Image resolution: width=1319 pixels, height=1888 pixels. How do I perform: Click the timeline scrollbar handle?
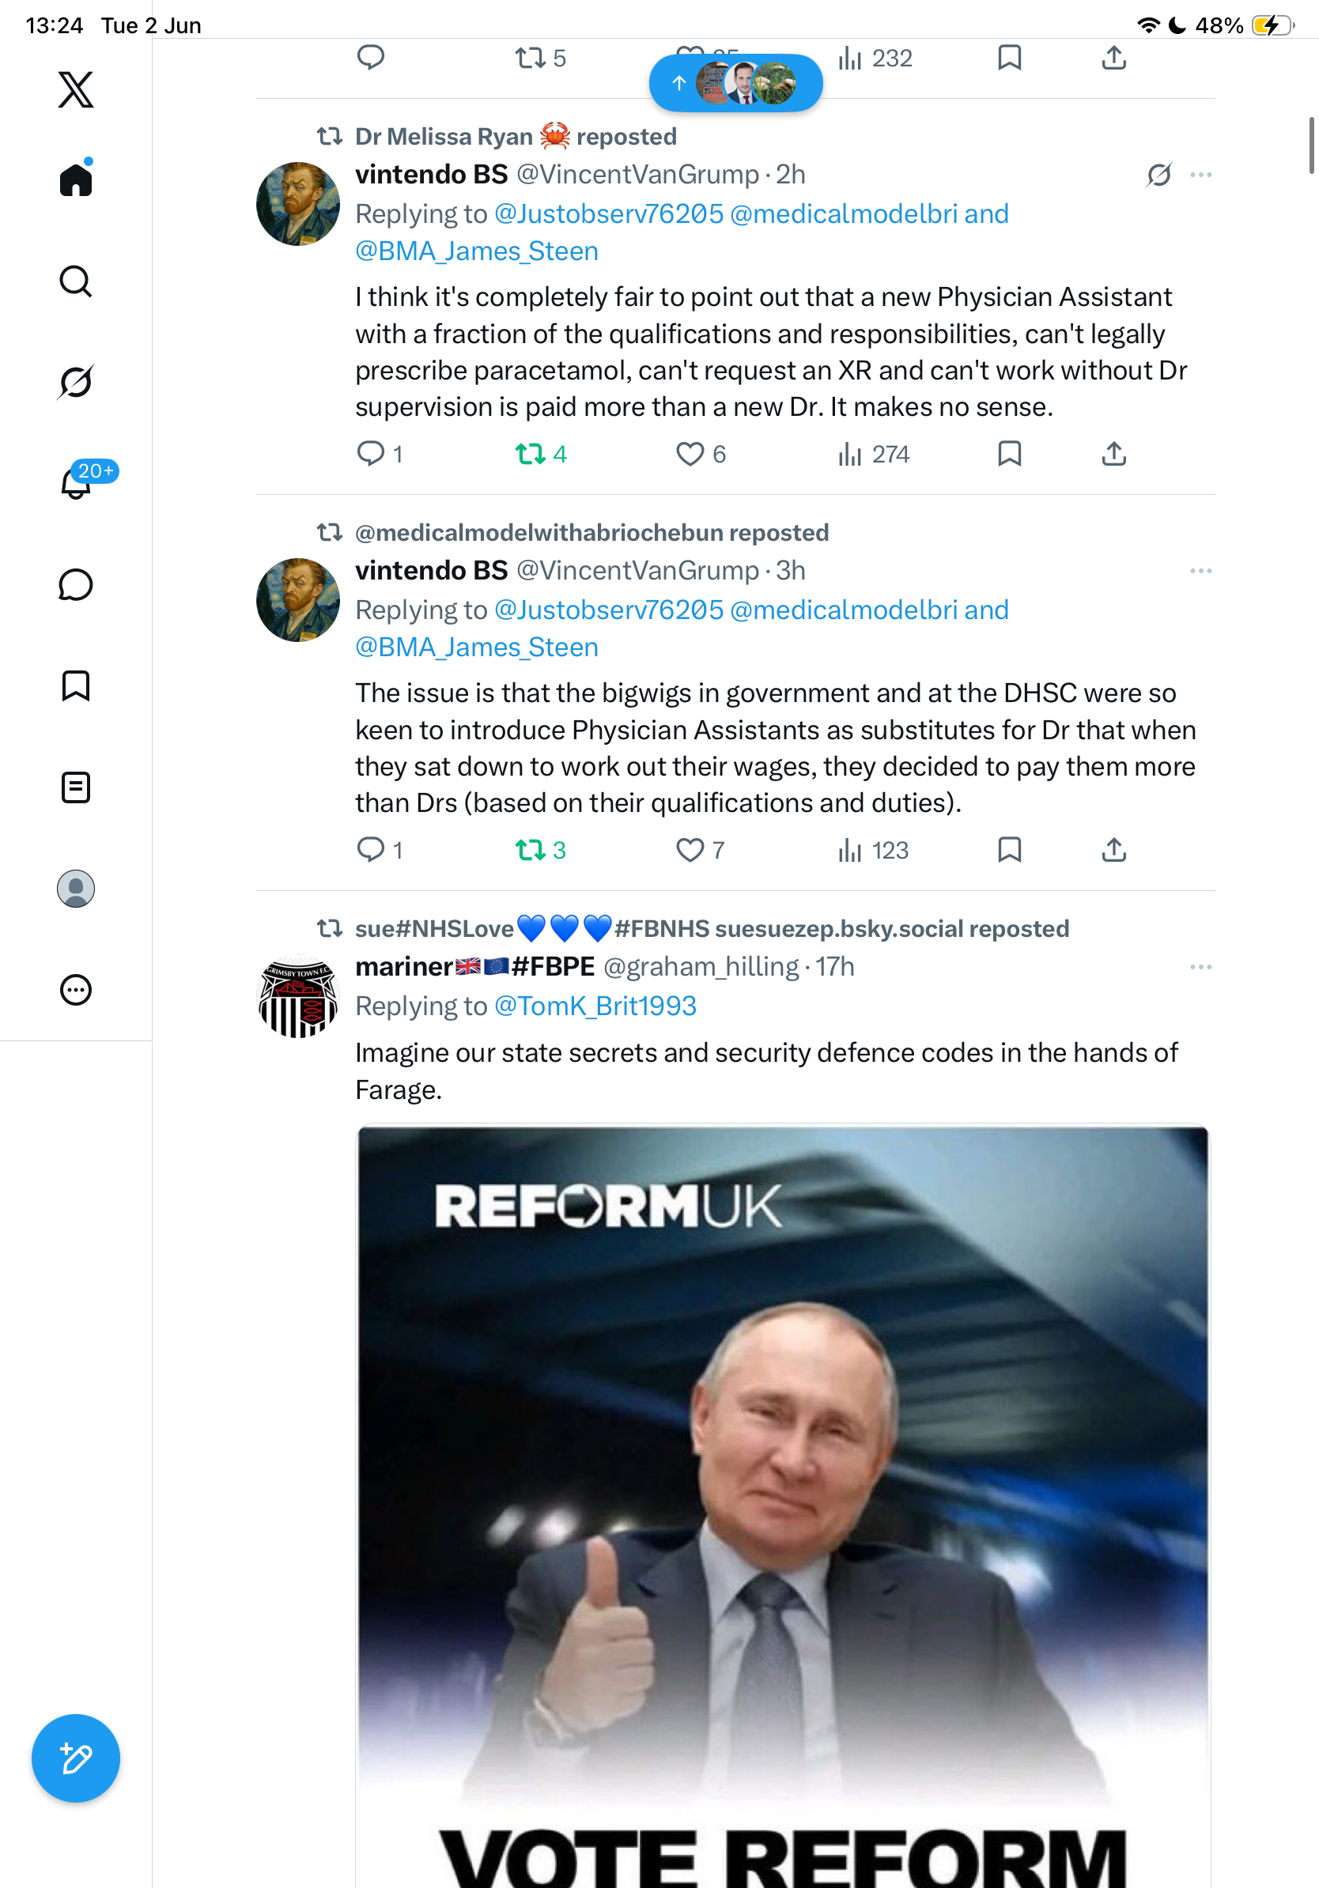[x=1312, y=145]
